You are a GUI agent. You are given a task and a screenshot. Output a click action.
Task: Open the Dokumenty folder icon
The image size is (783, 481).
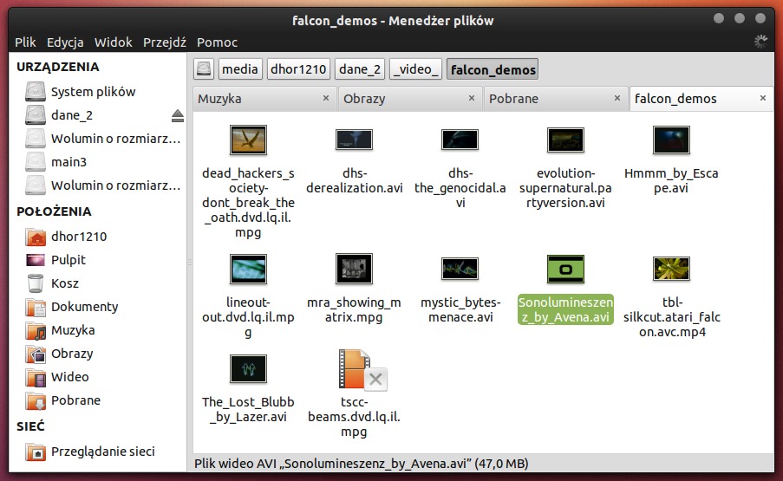(x=36, y=307)
